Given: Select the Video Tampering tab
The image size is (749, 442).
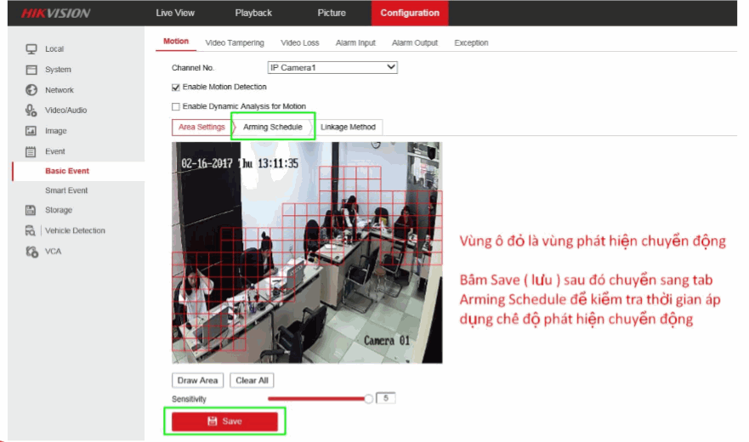Looking at the screenshot, I should (235, 42).
